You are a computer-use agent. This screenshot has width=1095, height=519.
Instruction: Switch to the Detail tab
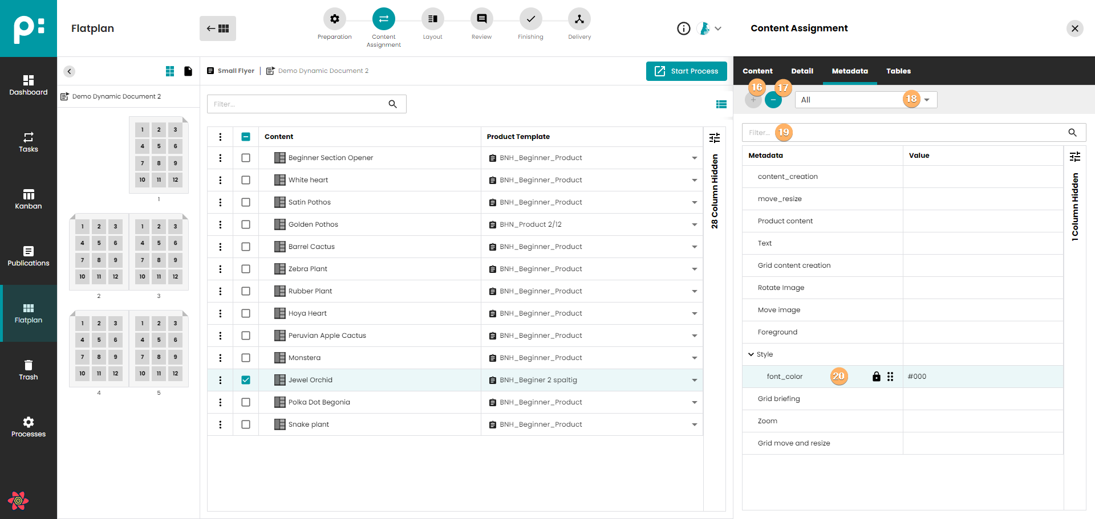pyautogui.click(x=802, y=71)
